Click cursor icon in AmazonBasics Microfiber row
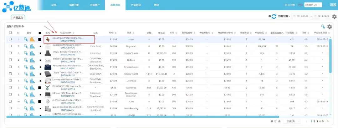 26,67
